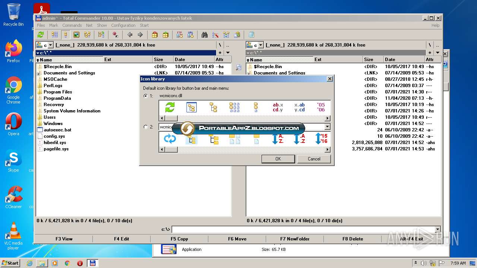Click F7 NewFolder button
This screenshot has width=477, height=268.
(x=295, y=239)
